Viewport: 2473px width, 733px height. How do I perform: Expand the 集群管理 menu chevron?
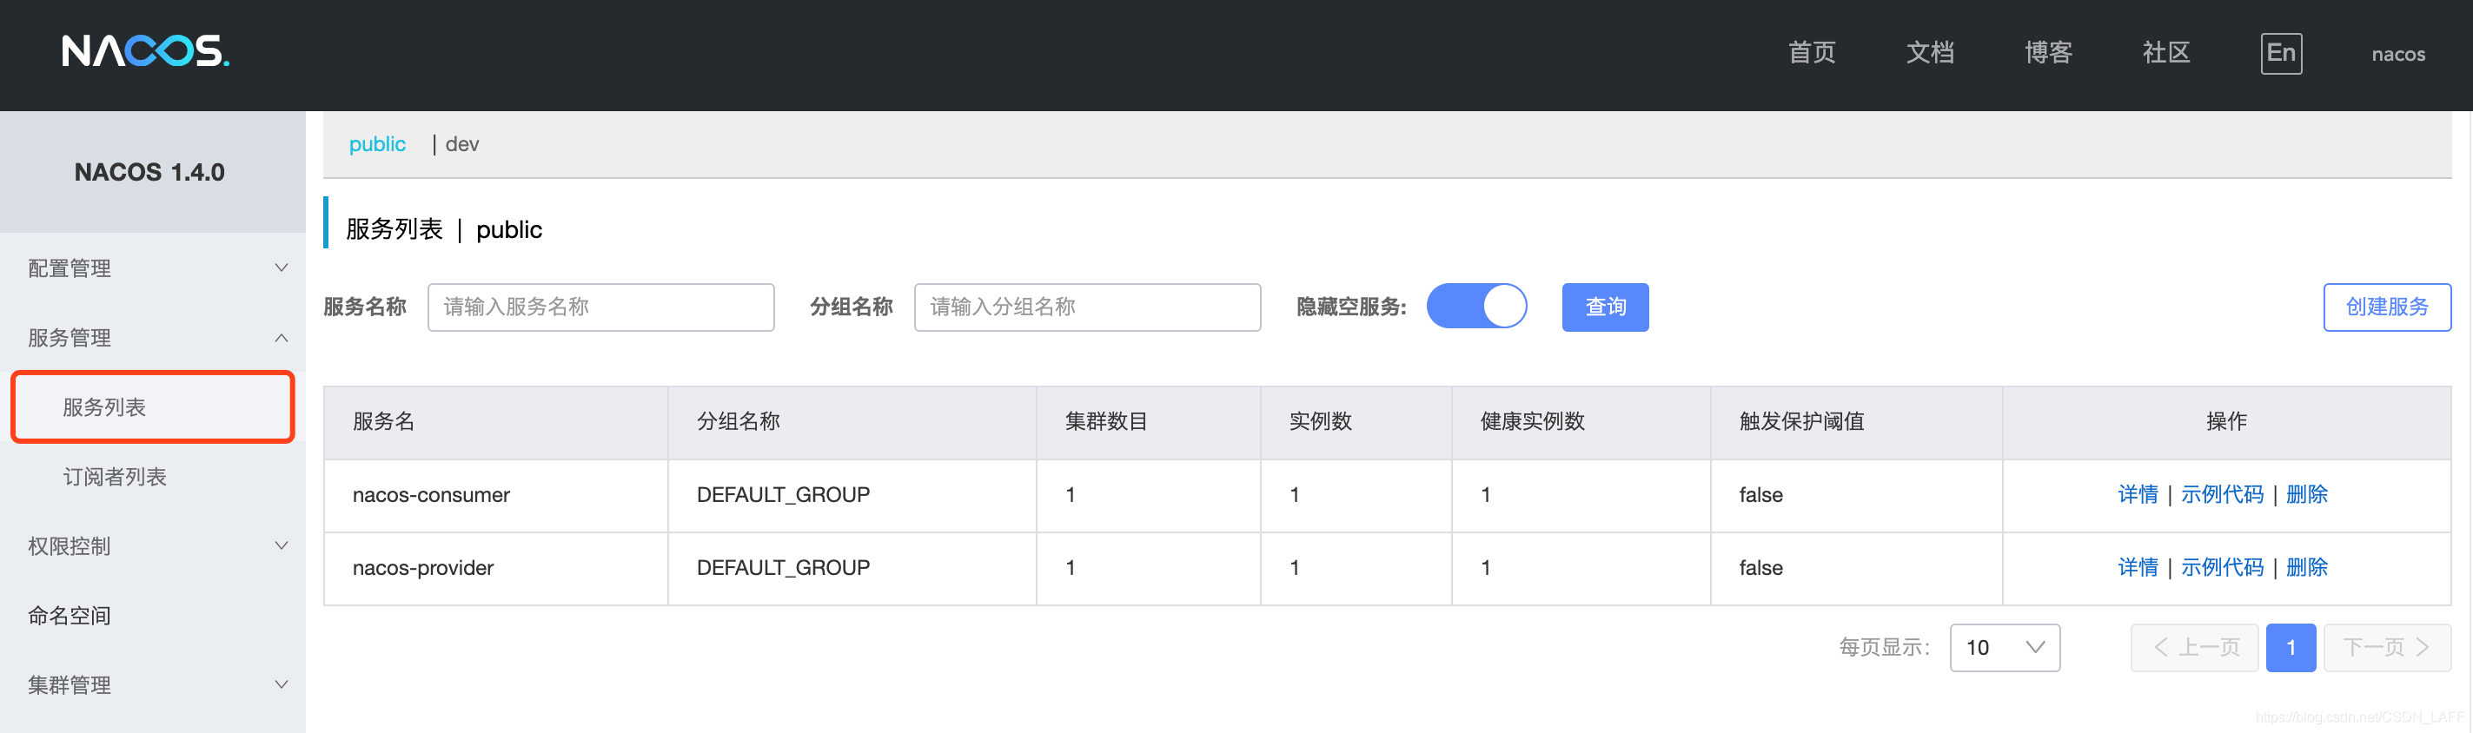(282, 685)
